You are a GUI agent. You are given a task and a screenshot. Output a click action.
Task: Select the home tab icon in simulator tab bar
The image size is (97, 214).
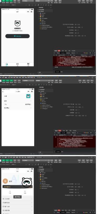click(x=7, y=64)
